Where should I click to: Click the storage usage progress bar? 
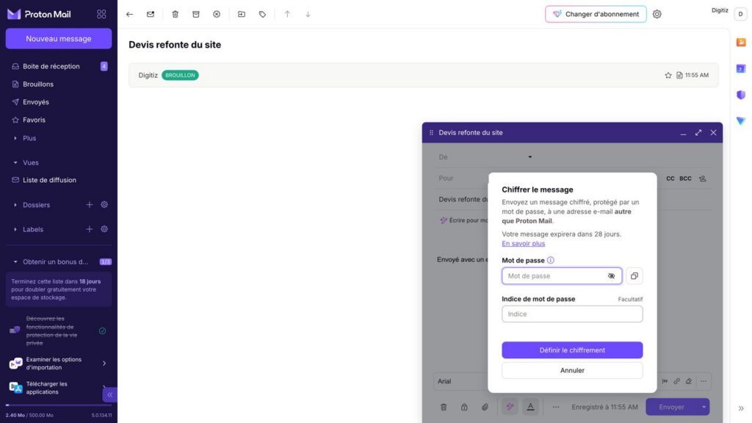[59, 405]
